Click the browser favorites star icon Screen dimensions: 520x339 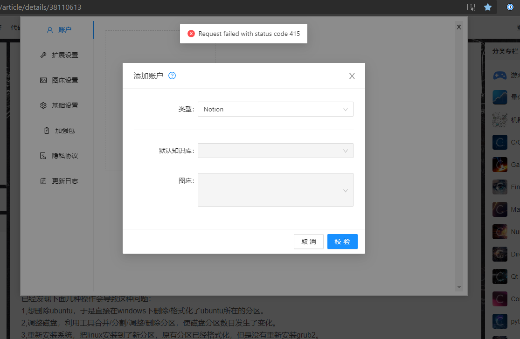[488, 7]
